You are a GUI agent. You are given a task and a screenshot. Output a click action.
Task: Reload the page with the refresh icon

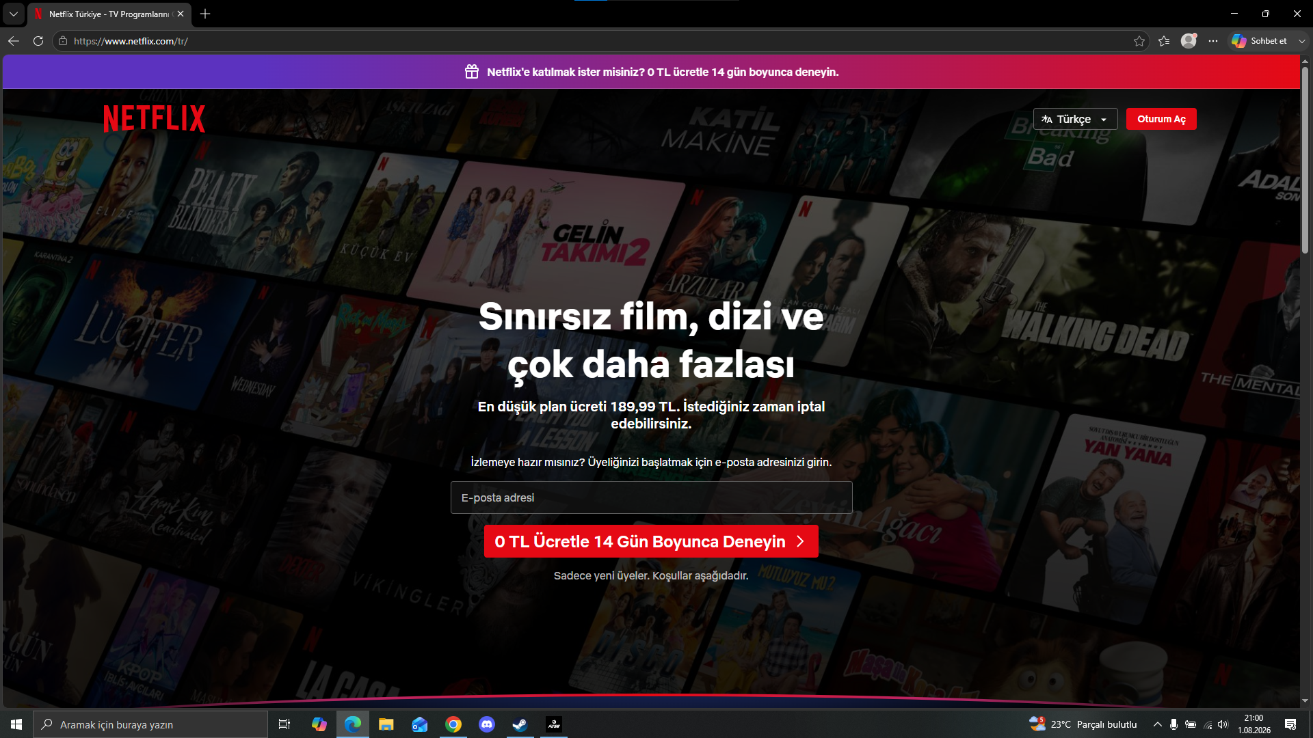[38, 41]
